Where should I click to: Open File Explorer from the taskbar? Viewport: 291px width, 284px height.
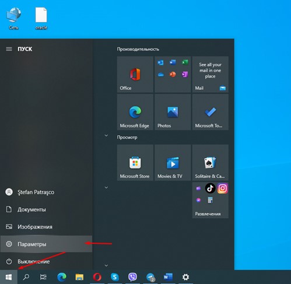click(79, 277)
